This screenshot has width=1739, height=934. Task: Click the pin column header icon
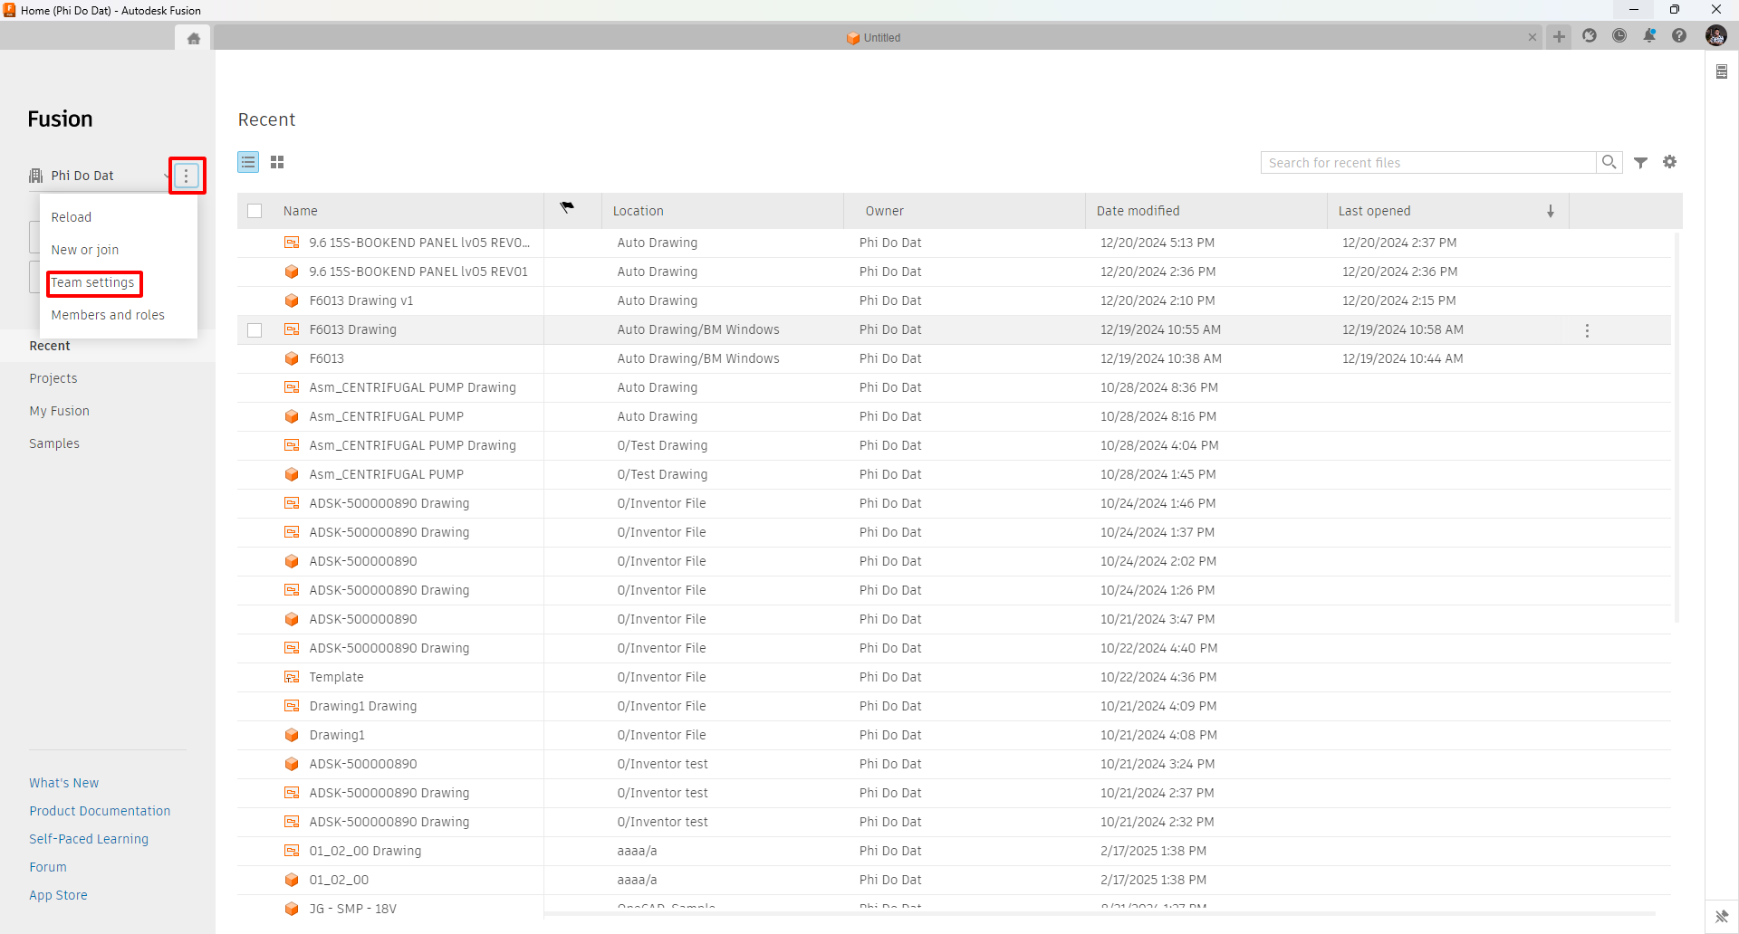[x=567, y=208]
